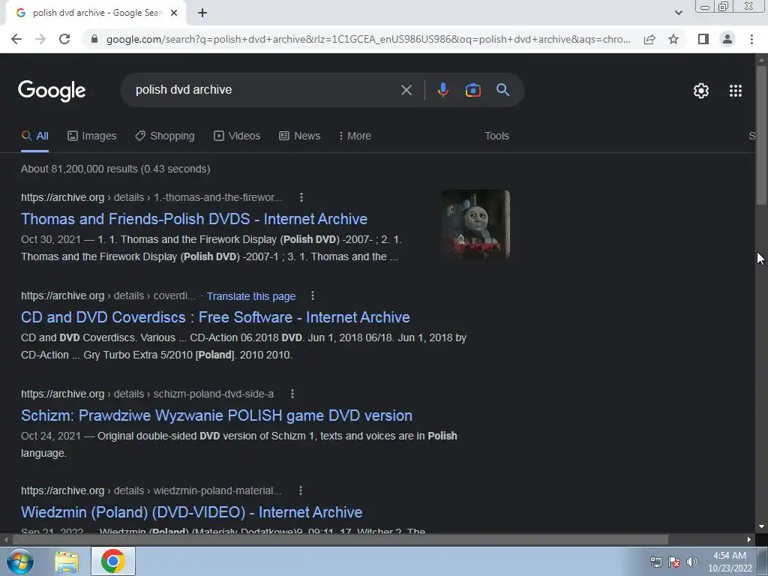Focus the polish dvd archive search field
The width and height of the screenshot is (768, 576).
point(265,90)
